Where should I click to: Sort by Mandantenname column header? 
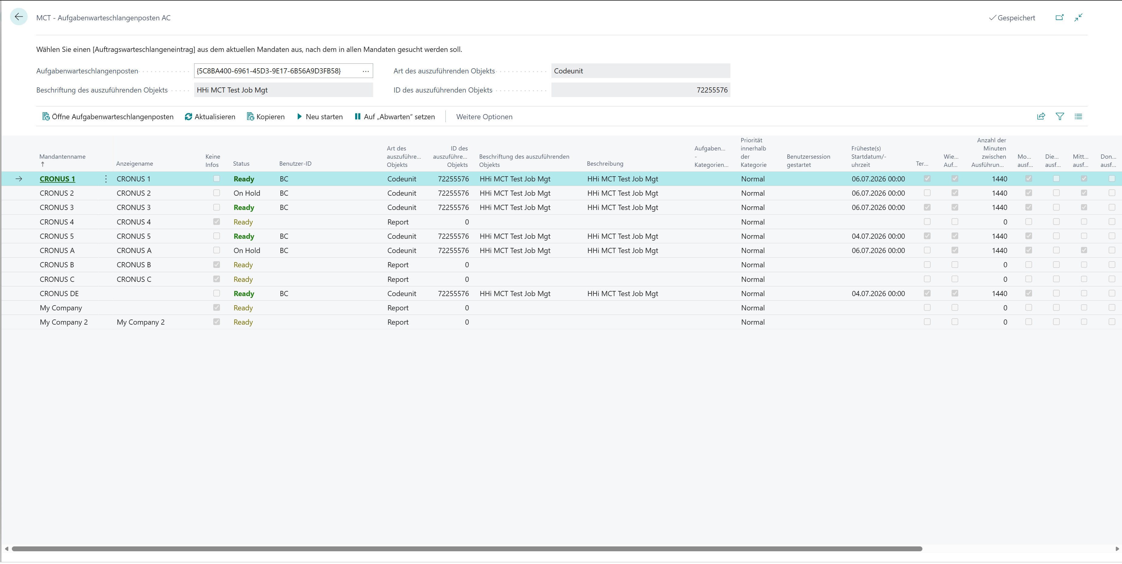62,157
